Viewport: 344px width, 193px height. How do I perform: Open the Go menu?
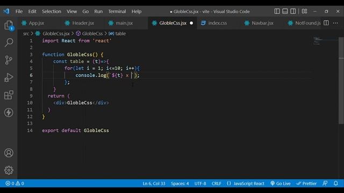(85, 11)
